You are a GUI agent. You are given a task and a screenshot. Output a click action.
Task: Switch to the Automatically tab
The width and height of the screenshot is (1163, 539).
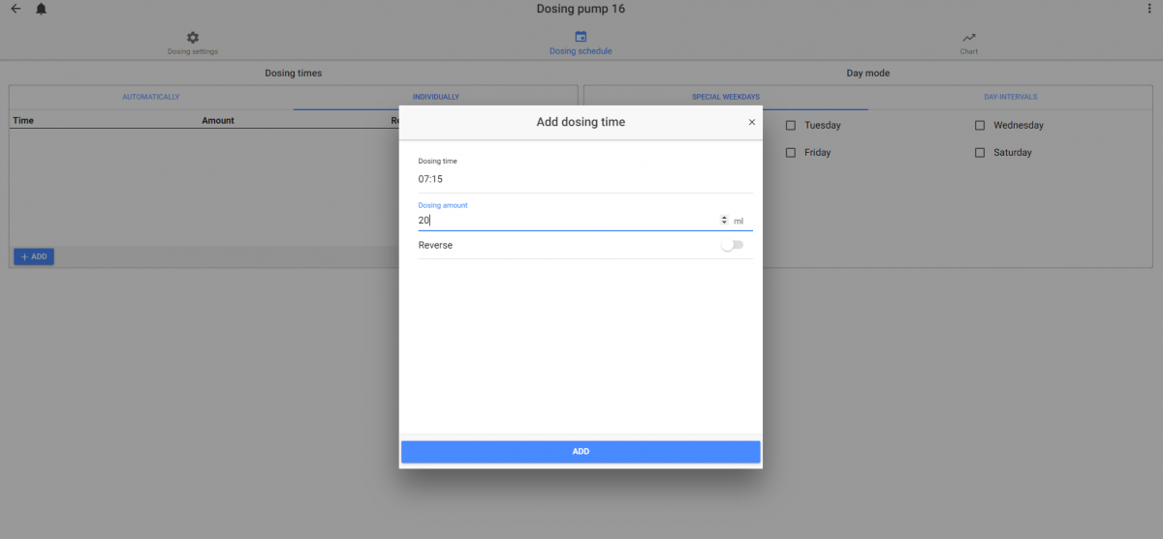tap(151, 97)
